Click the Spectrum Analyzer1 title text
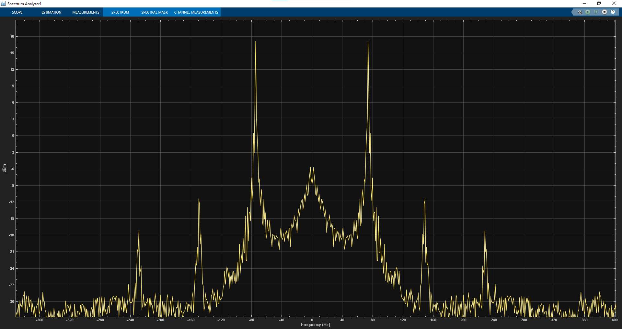 pyautogui.click(x=24, y=4)
